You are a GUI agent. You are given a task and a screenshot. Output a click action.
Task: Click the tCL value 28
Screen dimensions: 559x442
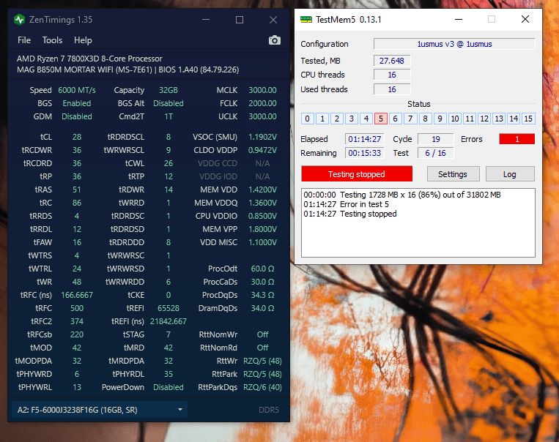[77, 137]
